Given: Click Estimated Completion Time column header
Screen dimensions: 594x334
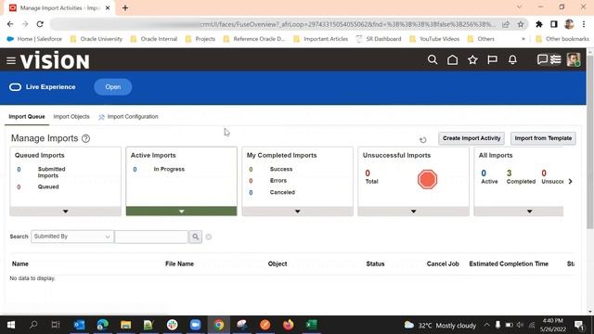Looking at the screenshot, I should pos(509,263).
